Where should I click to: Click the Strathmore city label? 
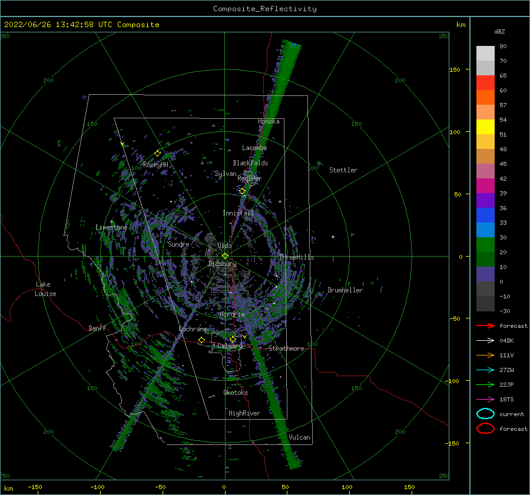[286, 348]
